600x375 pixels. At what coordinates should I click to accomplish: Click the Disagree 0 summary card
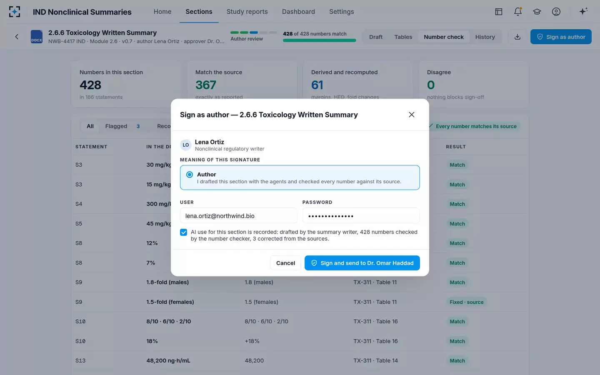pos(474,84)
